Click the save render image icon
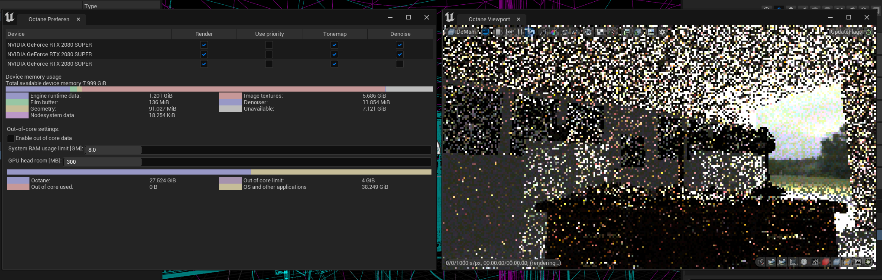The height and width of the screenshot is (280, 882). tap(626, 32)
